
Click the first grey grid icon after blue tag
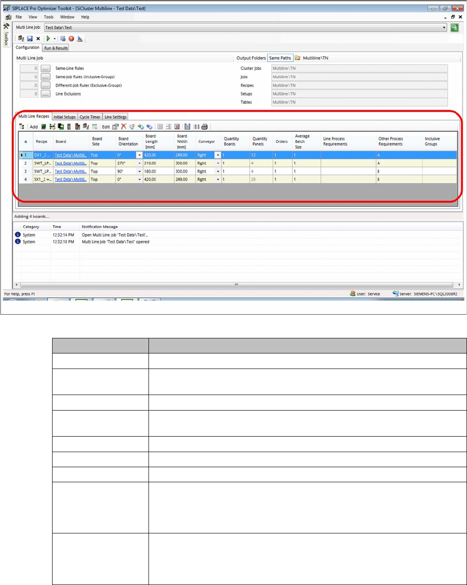pos(159,126)
